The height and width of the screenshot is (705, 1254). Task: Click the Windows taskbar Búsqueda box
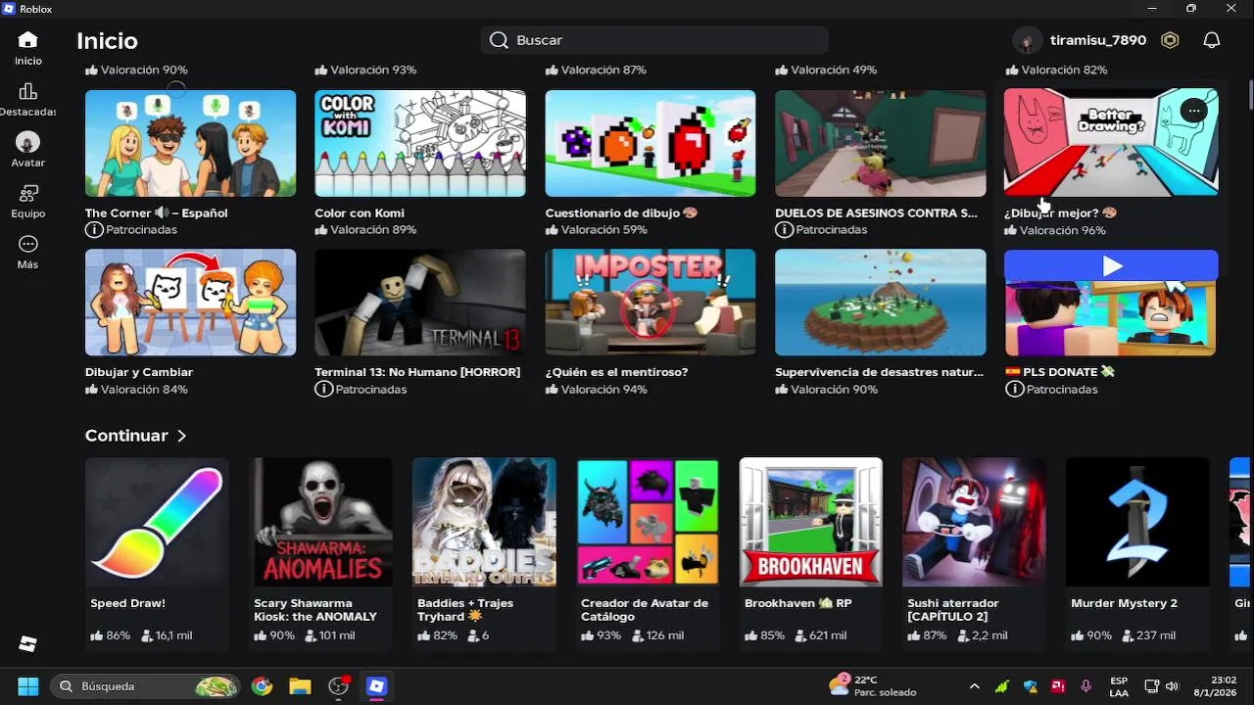[x=145, y=686]
